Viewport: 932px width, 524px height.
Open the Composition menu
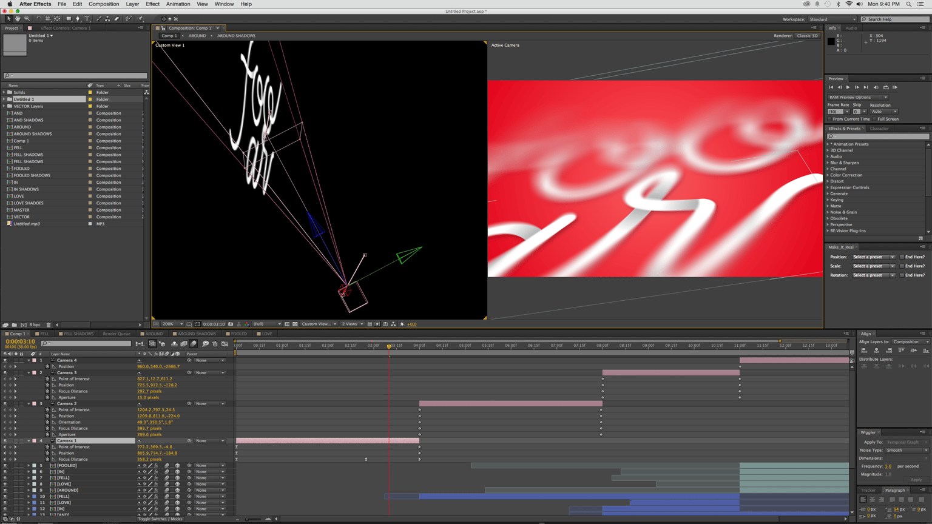click(x=104, y=4)
